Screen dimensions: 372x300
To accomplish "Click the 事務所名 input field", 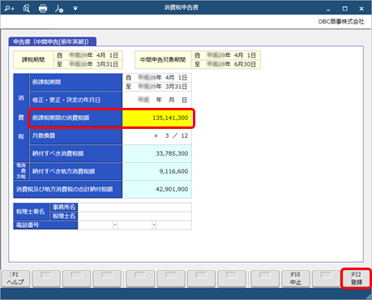I will (x=135, y=207).
